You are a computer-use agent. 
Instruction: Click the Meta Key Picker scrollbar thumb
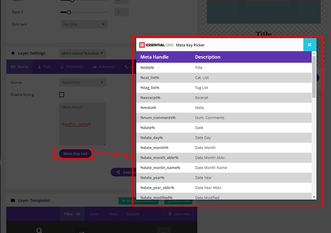pos(314,77)
